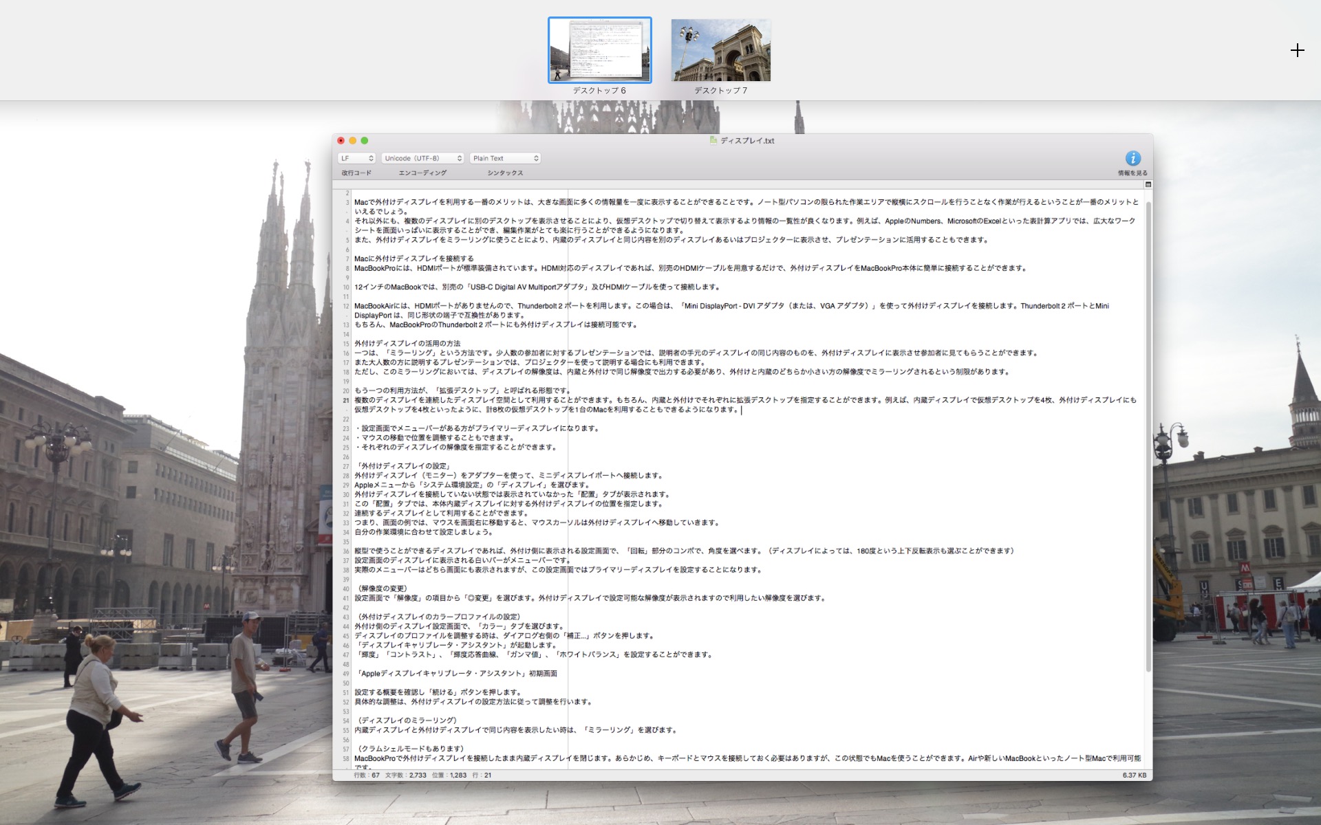Click the split editor icon

[1148, 185]
